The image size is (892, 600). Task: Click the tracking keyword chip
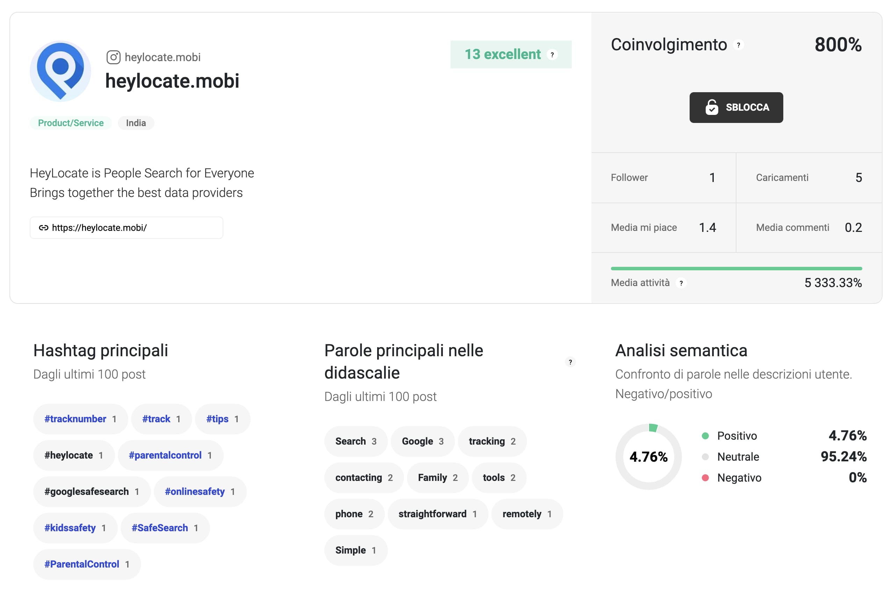point(492,441)
